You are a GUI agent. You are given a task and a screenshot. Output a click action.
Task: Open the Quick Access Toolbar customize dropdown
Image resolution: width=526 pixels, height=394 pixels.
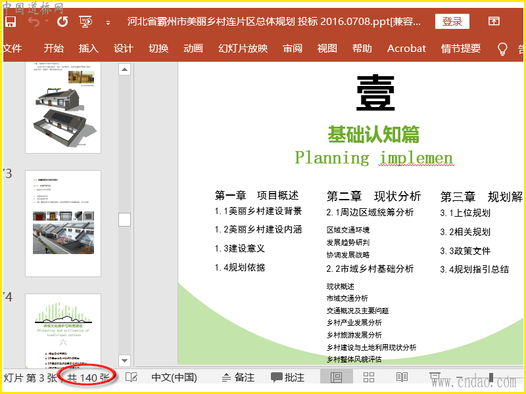click(x=108, y=23)
